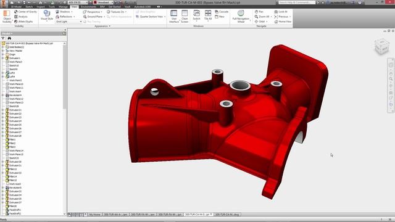Open the Quarter Section View dropdown

[x=151, y=17]
